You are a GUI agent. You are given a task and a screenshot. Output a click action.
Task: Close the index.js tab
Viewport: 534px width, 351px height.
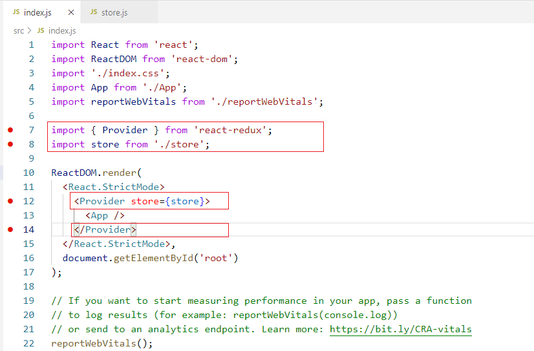click(70, 12)
